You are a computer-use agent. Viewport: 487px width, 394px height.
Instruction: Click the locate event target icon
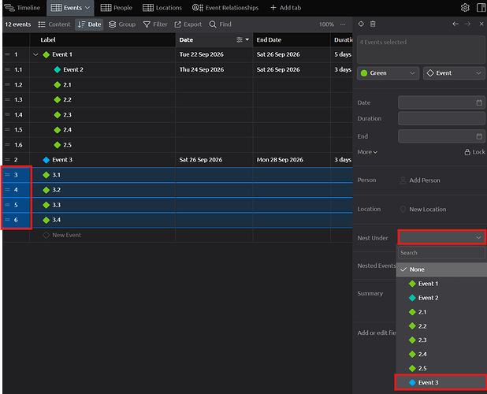coord(361,24)
